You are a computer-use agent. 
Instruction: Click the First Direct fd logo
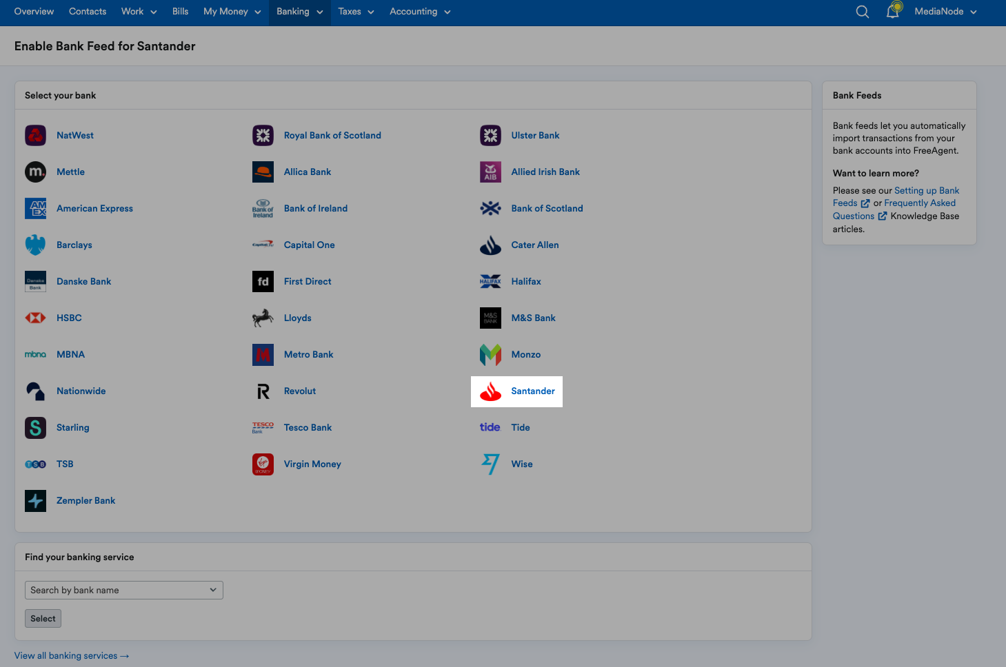coord(263,282)
